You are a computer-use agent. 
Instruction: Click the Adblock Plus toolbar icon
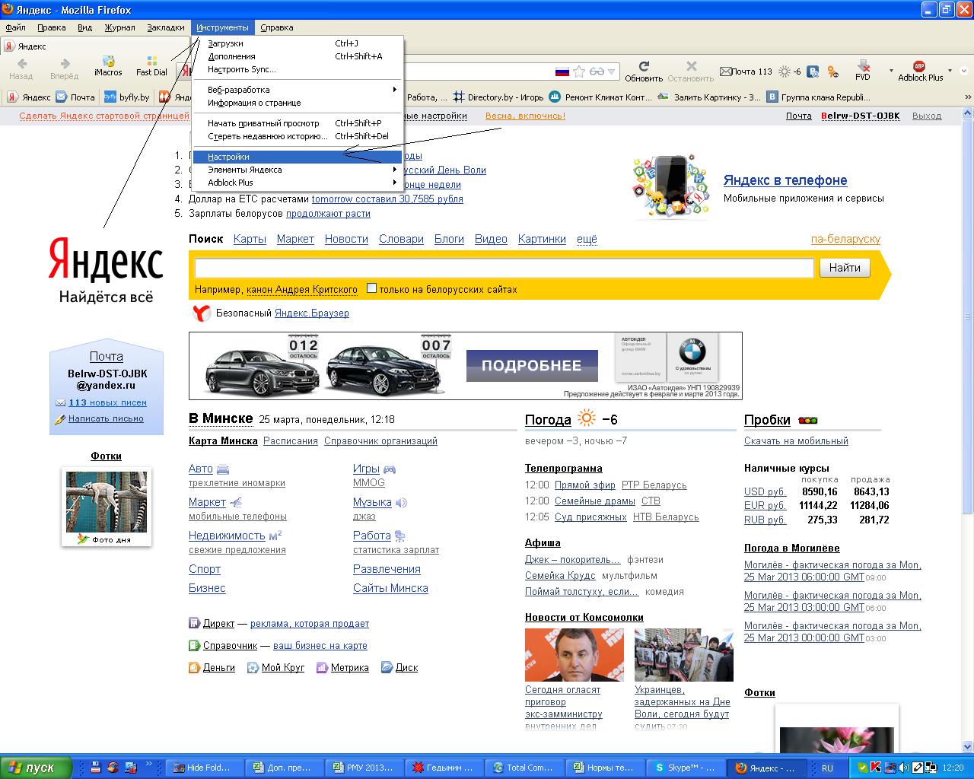(x=920, y=71)
